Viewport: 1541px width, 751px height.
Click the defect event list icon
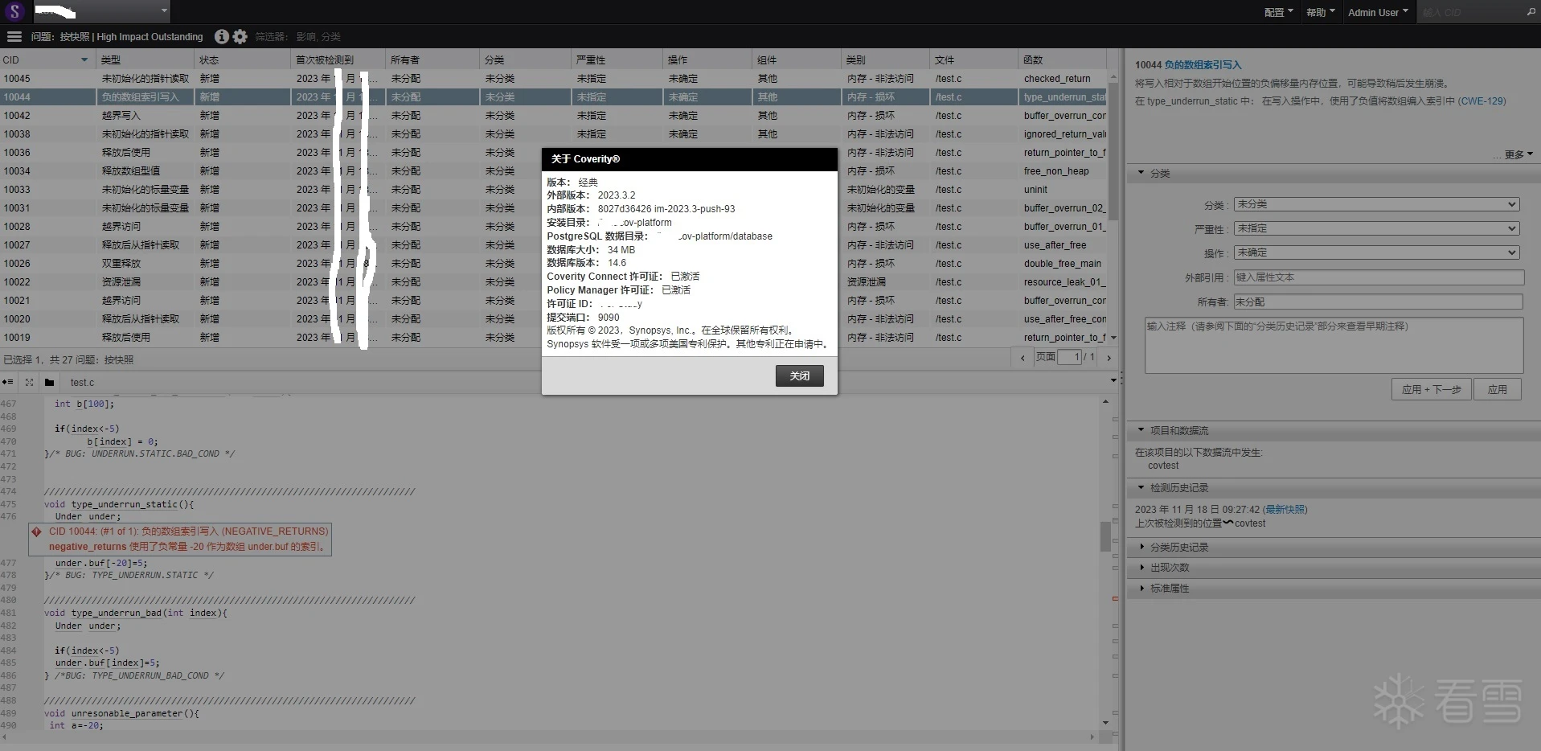(8, 382)
